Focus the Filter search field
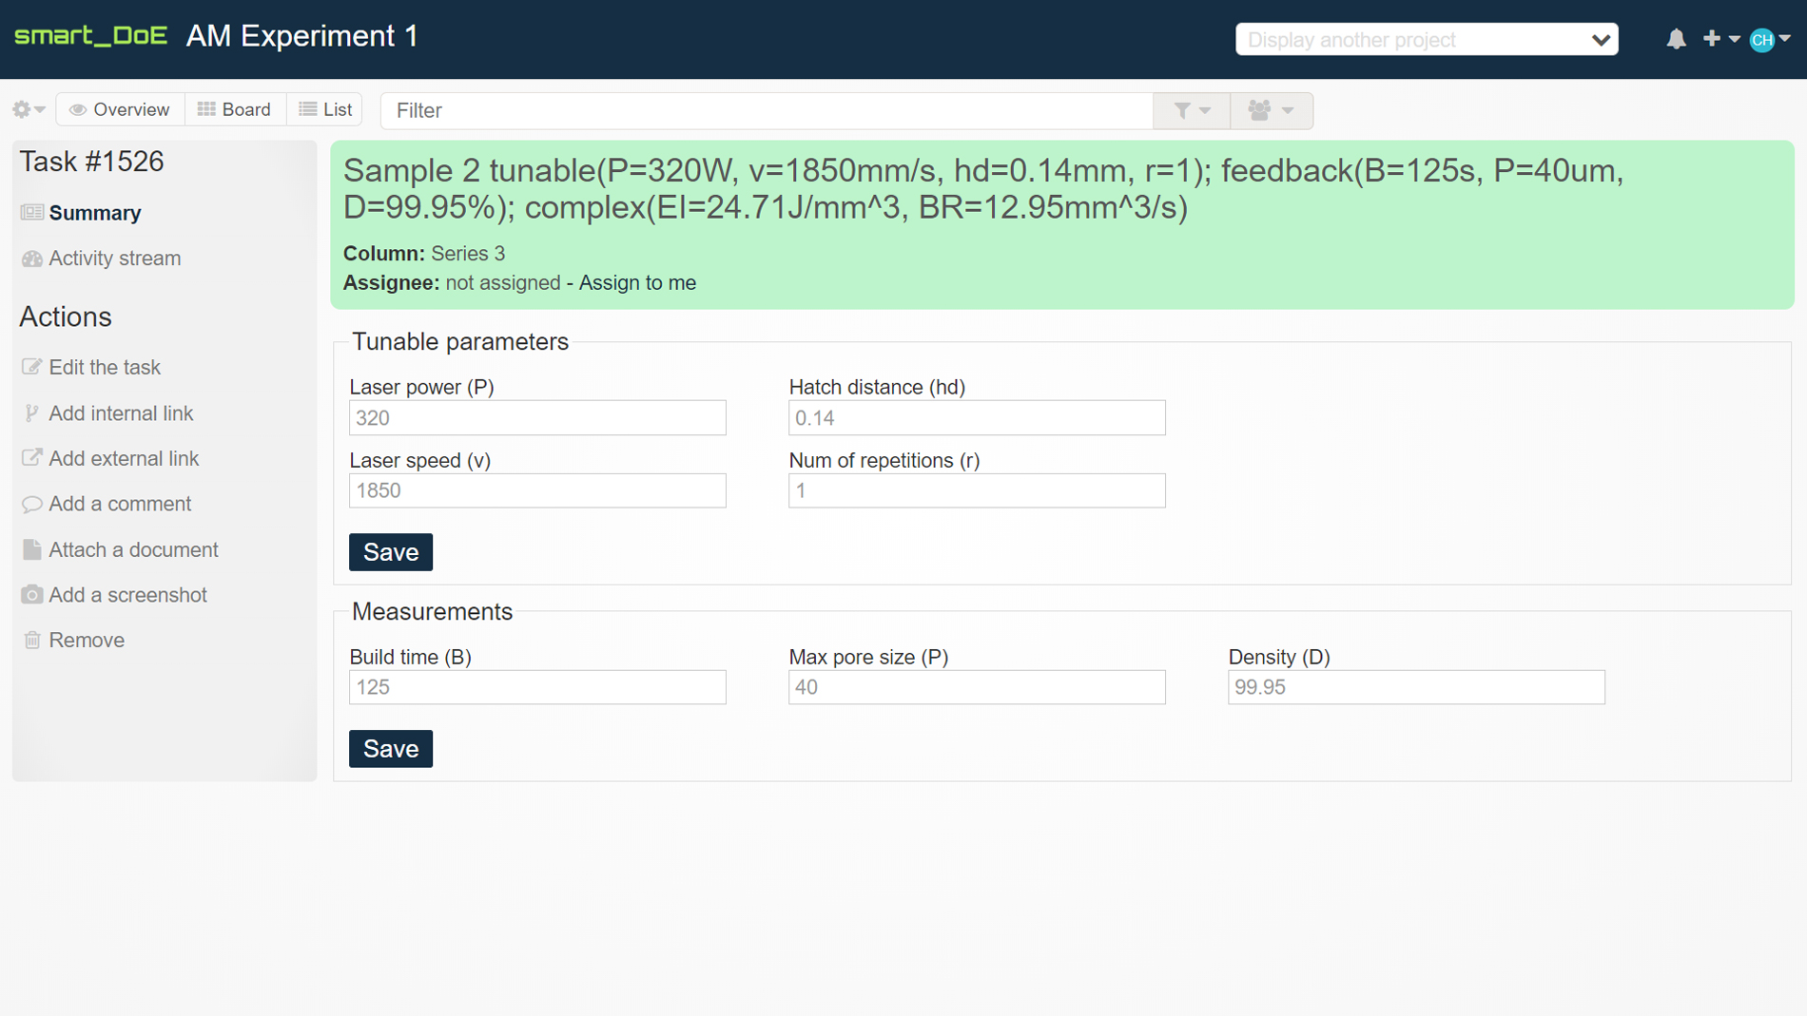This screenshot has width=1807, height=1016. coord(767,110)
